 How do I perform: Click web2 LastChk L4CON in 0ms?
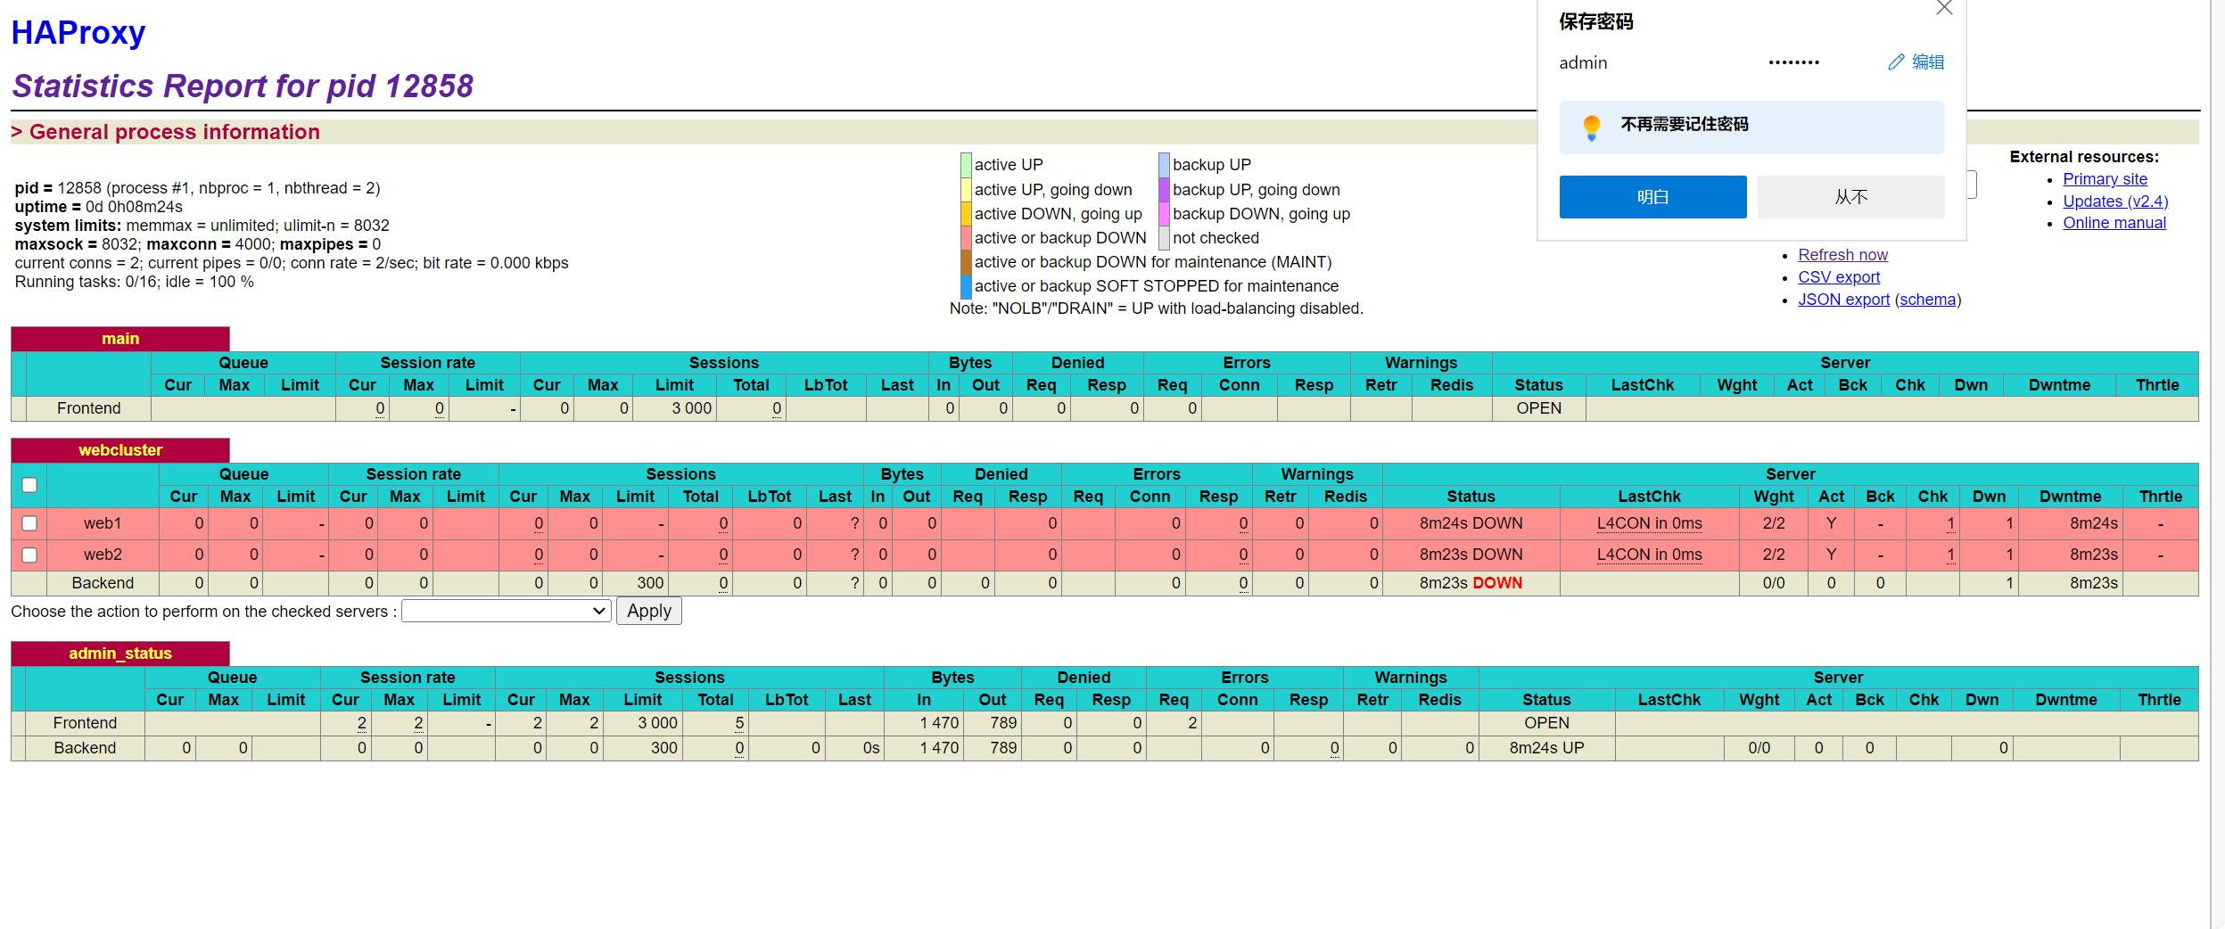click(1649, 555)
